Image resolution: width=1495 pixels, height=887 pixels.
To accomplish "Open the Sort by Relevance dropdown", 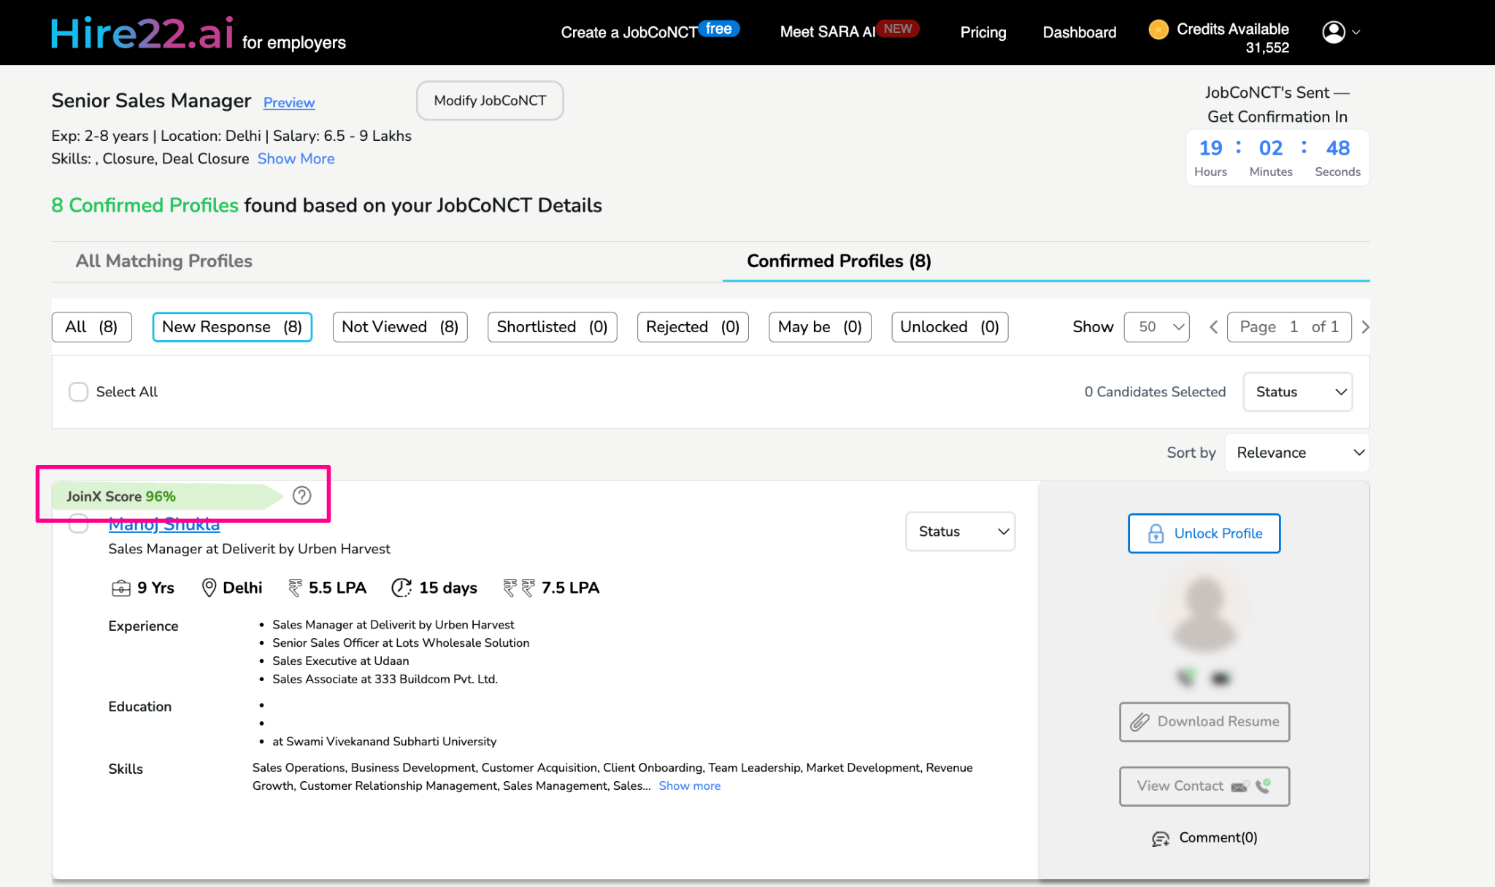I will [1296, 453].
